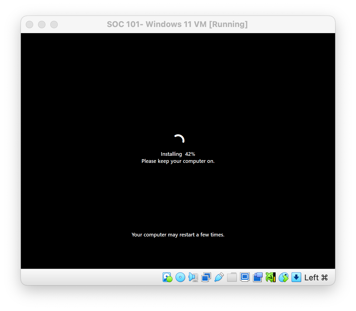Click the hard disk activity indicator icon

pos(167,277)
